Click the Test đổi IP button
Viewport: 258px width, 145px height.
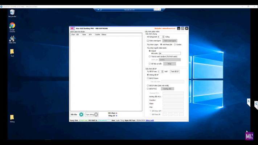[x=175, y=71]
